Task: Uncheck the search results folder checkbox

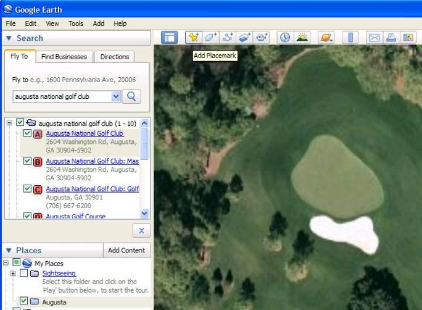Action: (20, 122)
